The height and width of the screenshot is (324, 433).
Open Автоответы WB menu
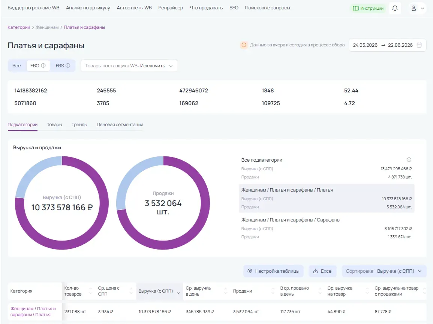click(x=134, y=8)
